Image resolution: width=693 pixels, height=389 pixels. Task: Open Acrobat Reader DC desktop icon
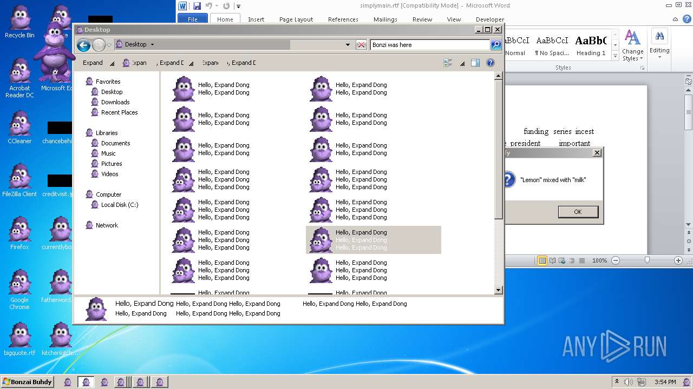19,78
